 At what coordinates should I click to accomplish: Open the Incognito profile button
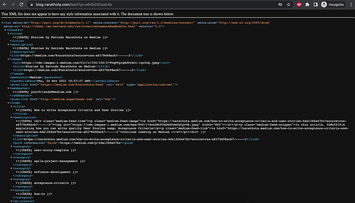pos(333,5)
